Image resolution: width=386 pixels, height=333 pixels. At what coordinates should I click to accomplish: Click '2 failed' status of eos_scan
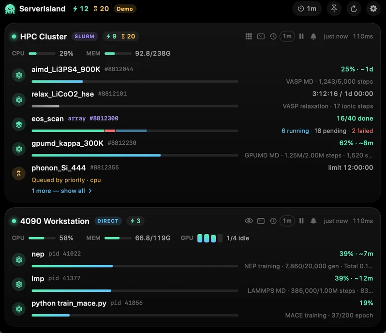point(362,131)
